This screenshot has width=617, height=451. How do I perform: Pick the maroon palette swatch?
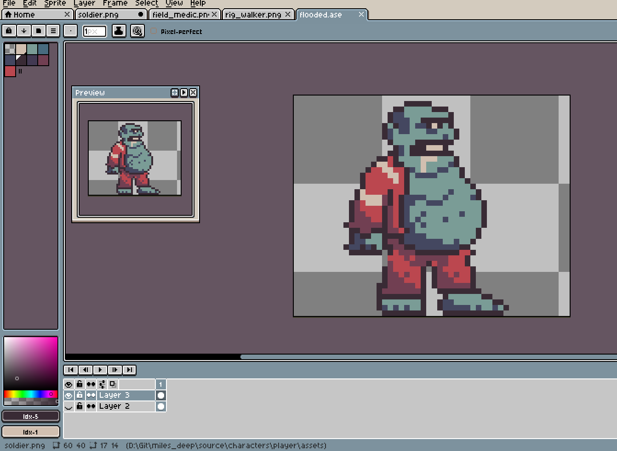[x=43, y=60]
